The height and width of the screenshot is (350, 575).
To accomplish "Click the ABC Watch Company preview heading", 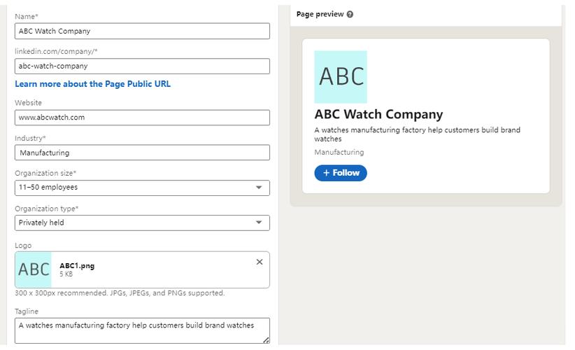I will 378,115.
